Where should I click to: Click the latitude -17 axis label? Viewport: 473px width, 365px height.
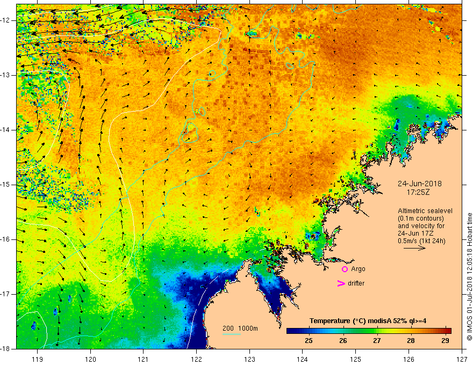pos(5,294)
